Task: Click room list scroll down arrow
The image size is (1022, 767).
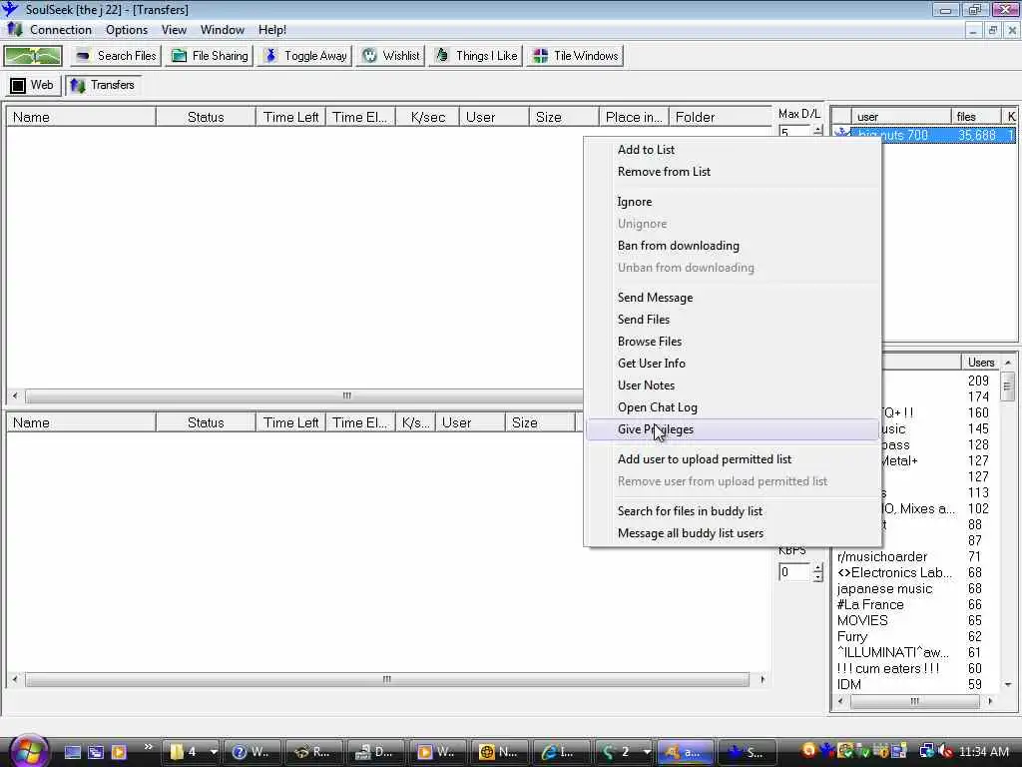Action: 1008,684
